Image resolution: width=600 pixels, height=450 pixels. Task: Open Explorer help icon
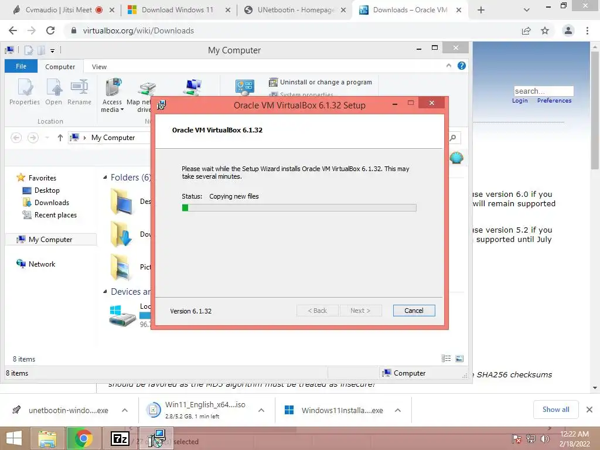[x=462, y=66]
